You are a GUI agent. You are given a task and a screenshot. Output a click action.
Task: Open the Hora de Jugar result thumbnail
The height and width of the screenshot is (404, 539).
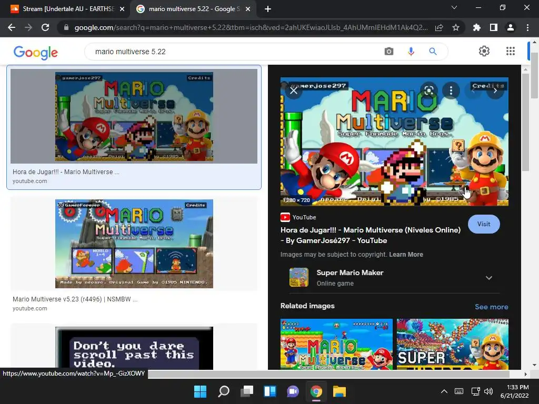[x=134, y=116]
